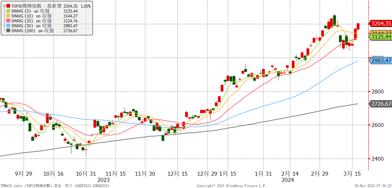Click the '1月 15' date label
Screen dimensions: 392x188
[228, 174]
